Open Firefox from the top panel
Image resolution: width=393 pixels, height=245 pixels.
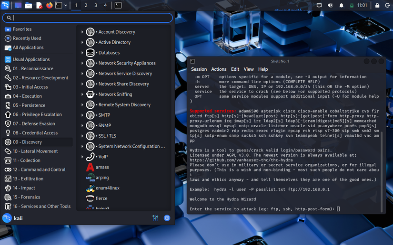click(50, 5)
